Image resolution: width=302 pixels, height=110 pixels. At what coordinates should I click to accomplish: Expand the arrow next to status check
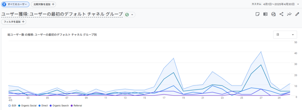pyautogui.click(x=132, y=15)
